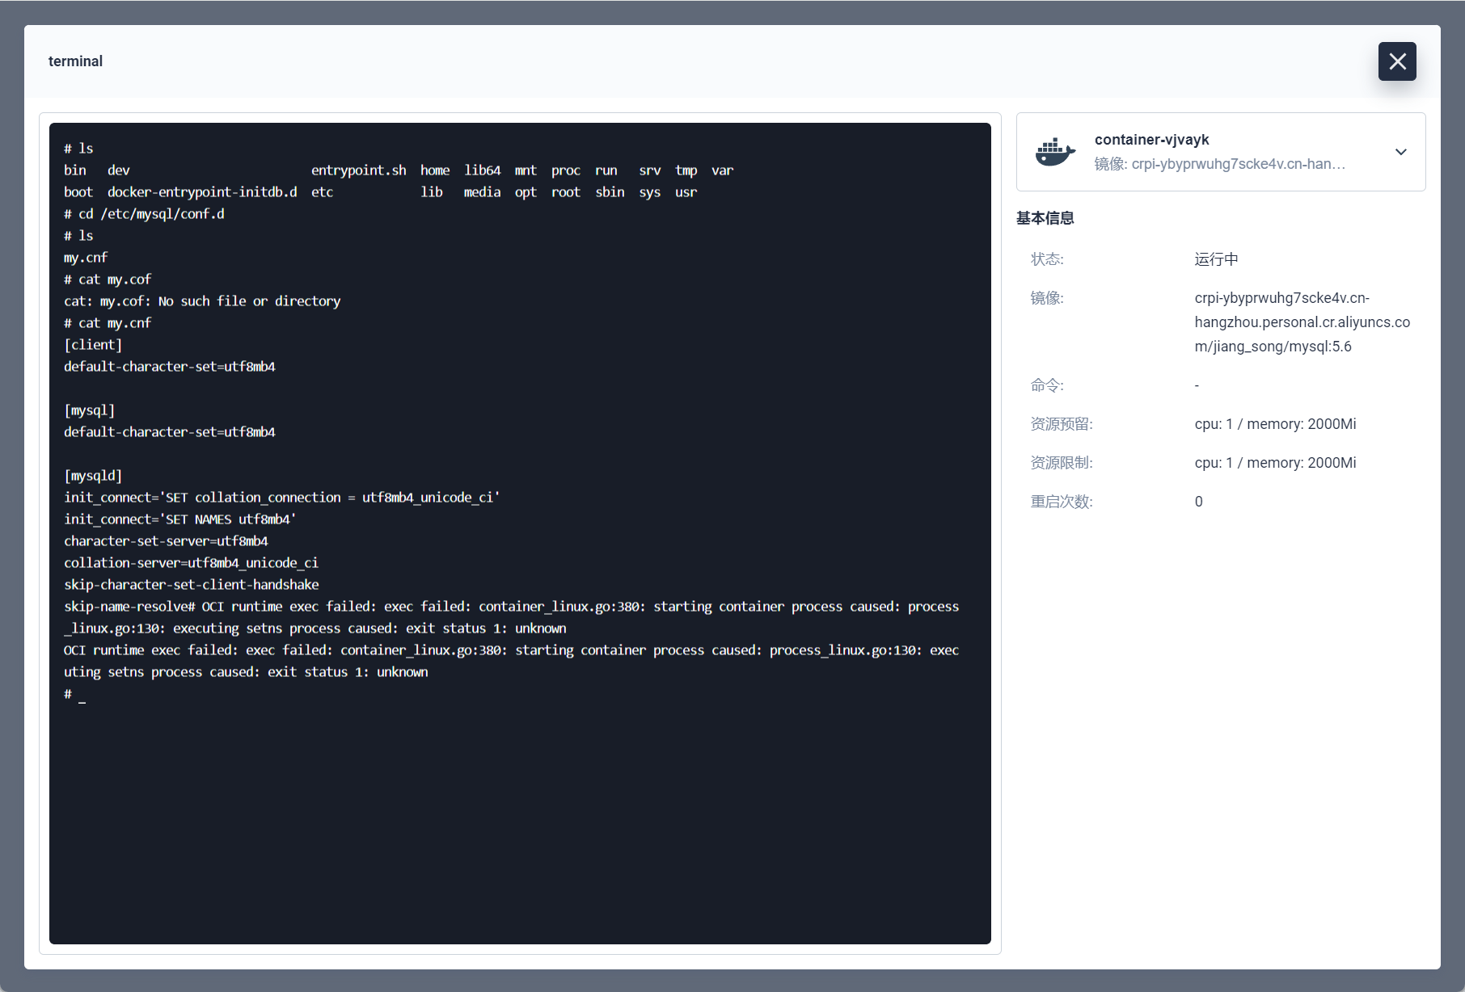Viewport: 1465px width, 992px height.
Task: Click the 'collation-server=utf8mb4_unicode_ci' line
Action: point(191,563)
